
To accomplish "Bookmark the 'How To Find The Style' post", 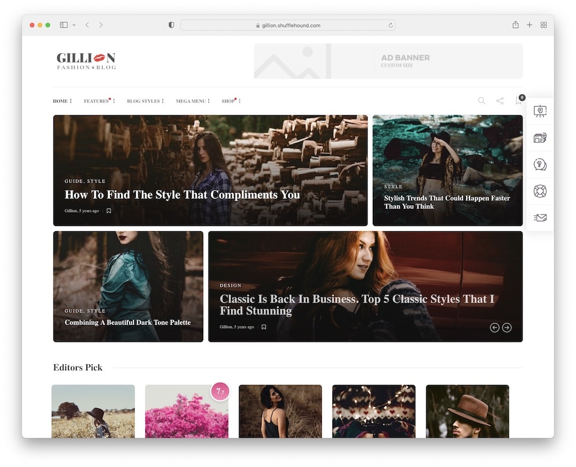I will click(x=109, y=211).
